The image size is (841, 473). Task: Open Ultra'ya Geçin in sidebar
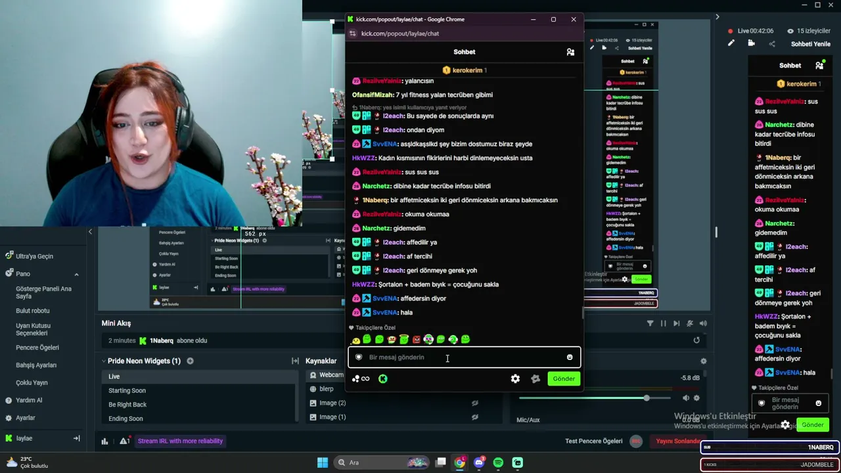coord(34,256)
